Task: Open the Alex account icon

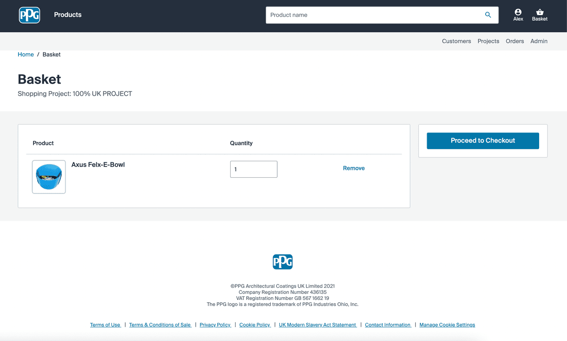Action: point(518,15)
